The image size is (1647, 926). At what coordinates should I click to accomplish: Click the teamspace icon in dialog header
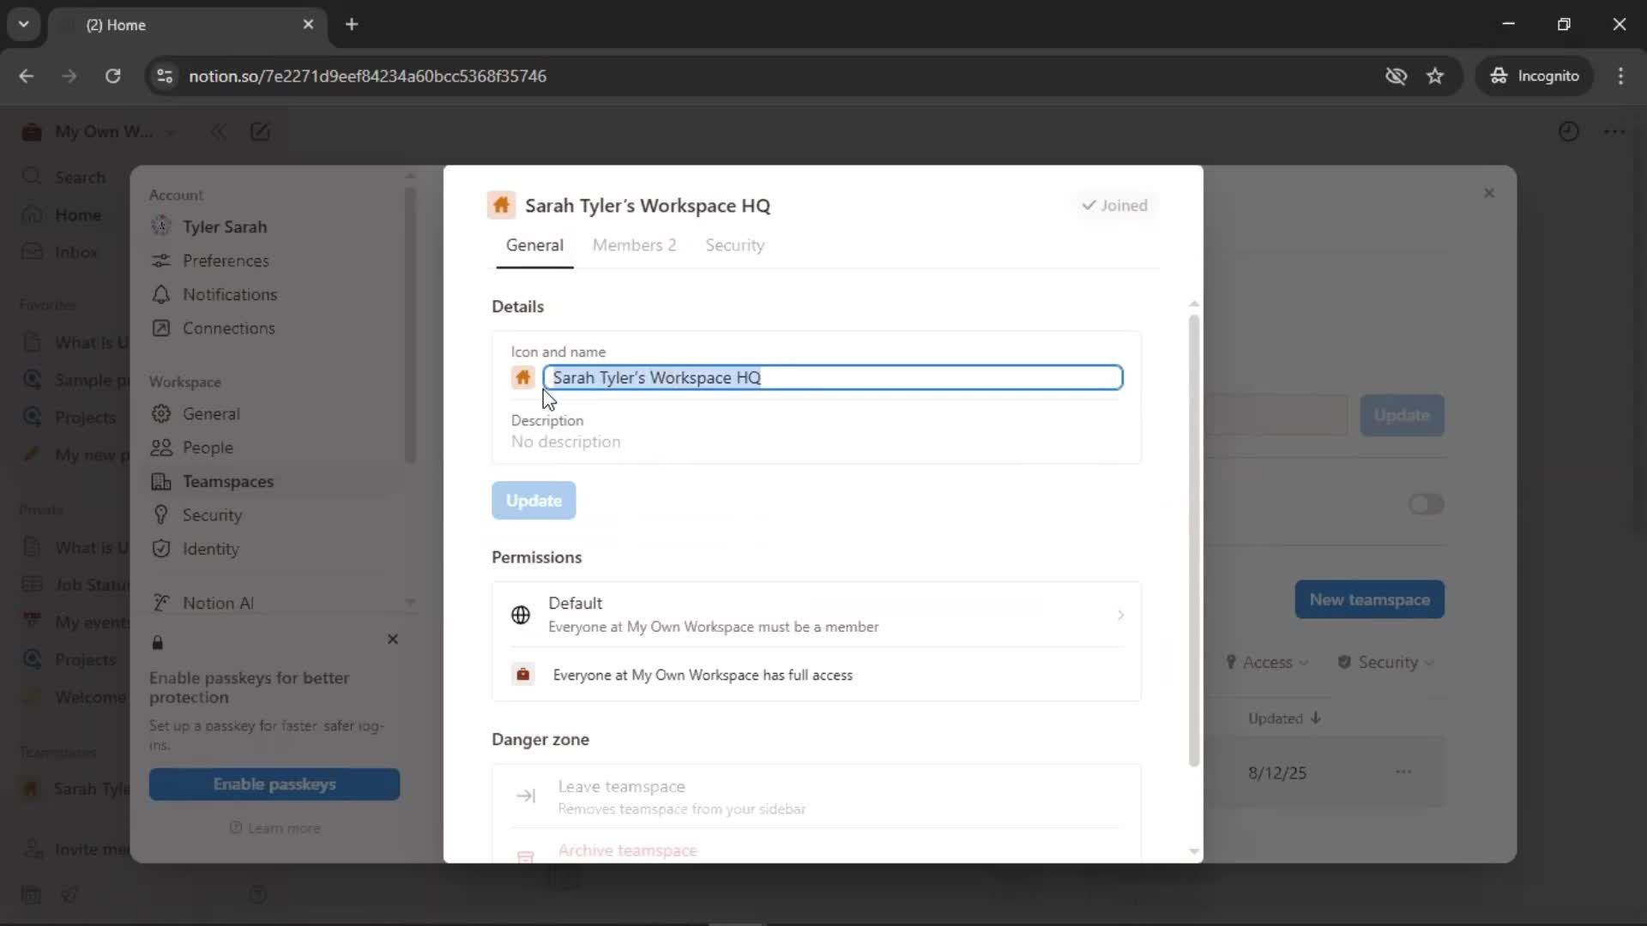(x=501, y=206)
